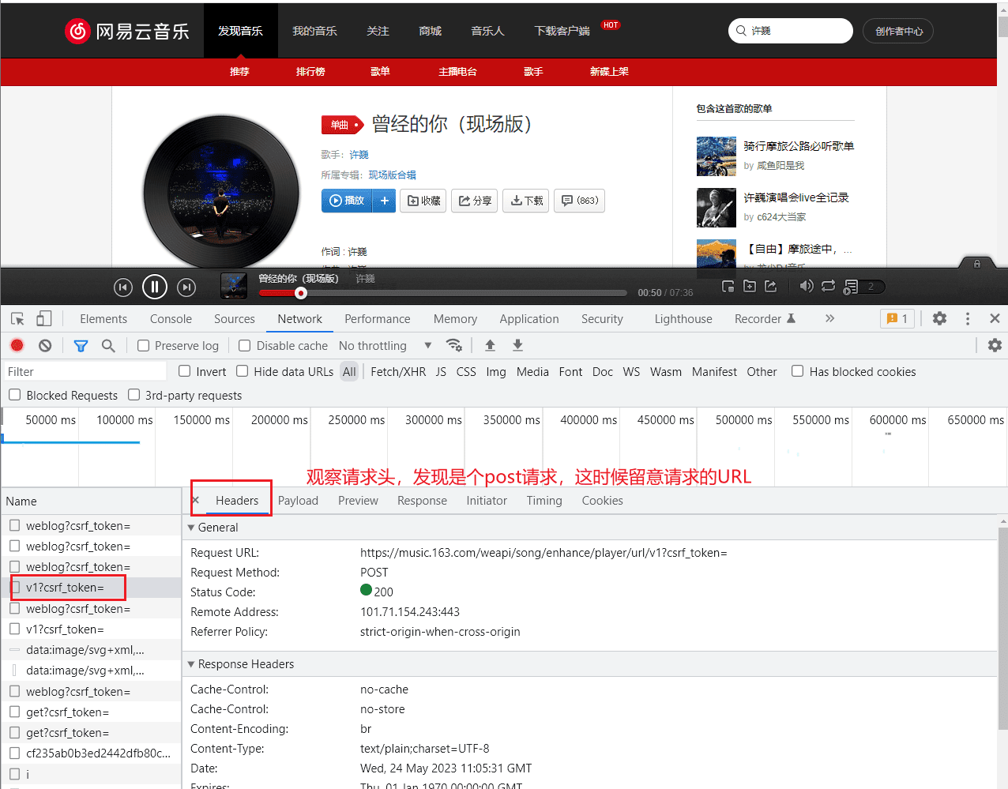Open picture-in-picture icon in player bar

(728, 286)
